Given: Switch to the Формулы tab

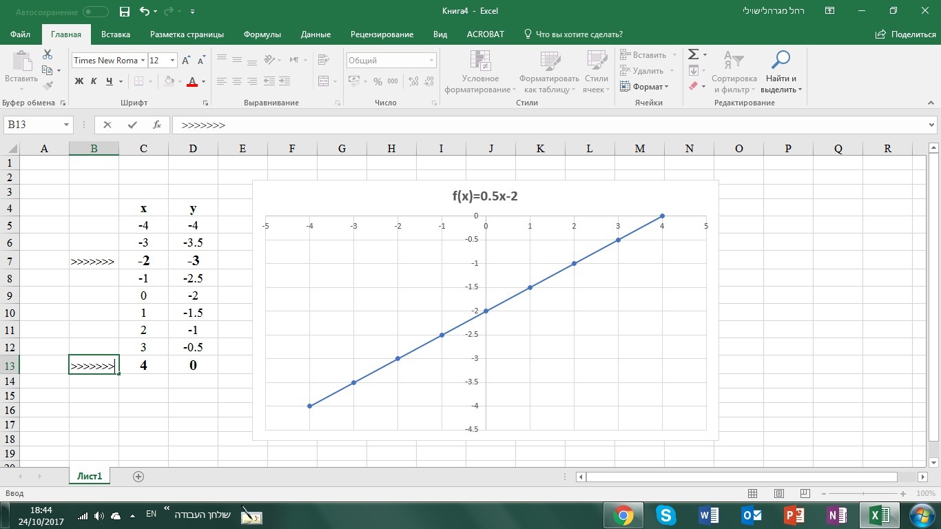Looking at the screenshot, I should coord(262,34).
